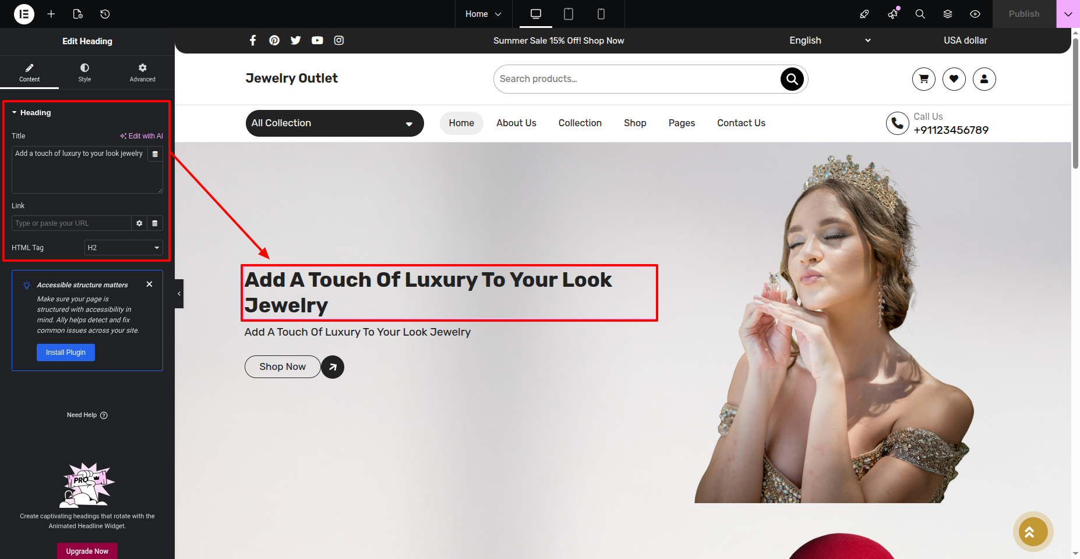This screenshot has height=559, width=1080.
Task: Toggle the preview eye icon
Action: (975, 14)
